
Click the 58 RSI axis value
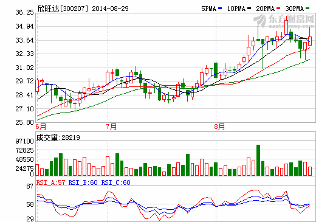[30, 204]
